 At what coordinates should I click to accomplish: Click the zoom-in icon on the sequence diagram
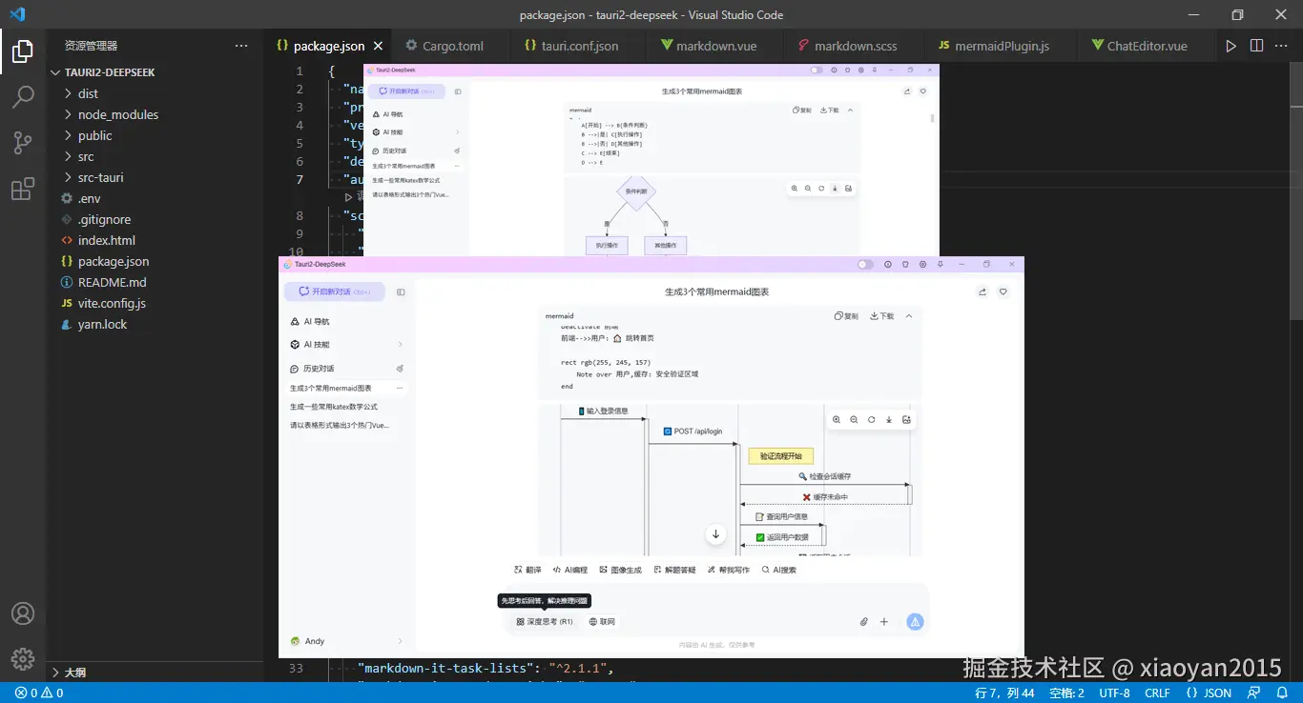(837, 419)
